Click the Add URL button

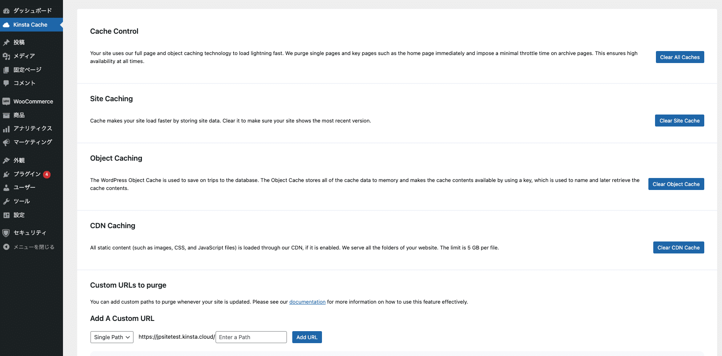(307, 337)
